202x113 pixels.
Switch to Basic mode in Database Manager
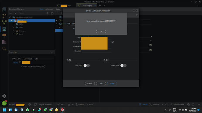42,9
